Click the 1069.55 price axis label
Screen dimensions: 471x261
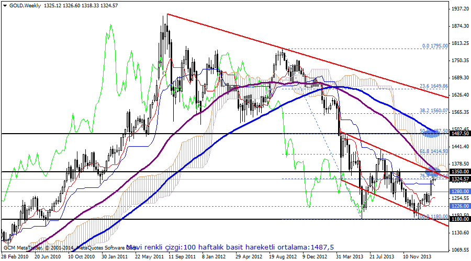460,250
